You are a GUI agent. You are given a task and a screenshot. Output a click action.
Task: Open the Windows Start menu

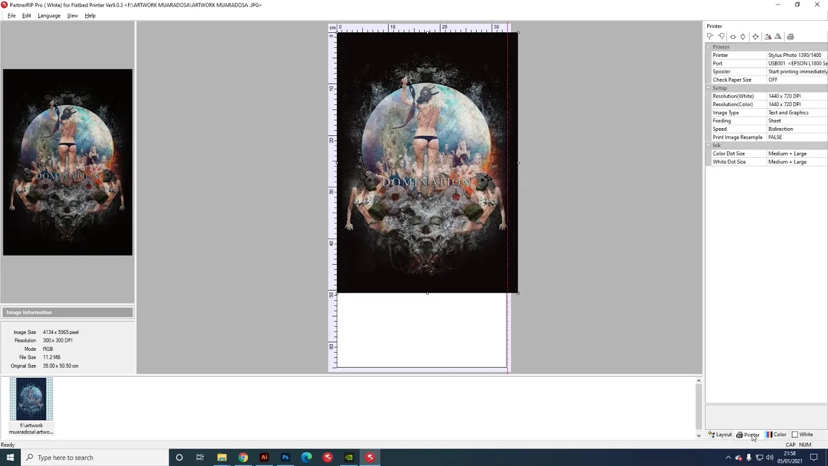click(10, 458)
